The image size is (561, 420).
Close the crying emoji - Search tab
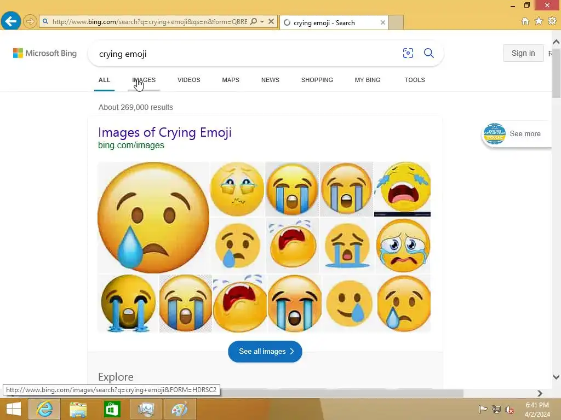pyautogui.click(x=383, y=22)
